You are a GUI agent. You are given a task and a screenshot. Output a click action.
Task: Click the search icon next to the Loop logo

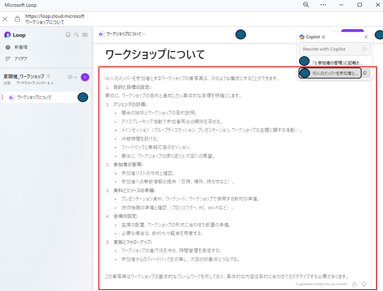[x=76, y=35]
